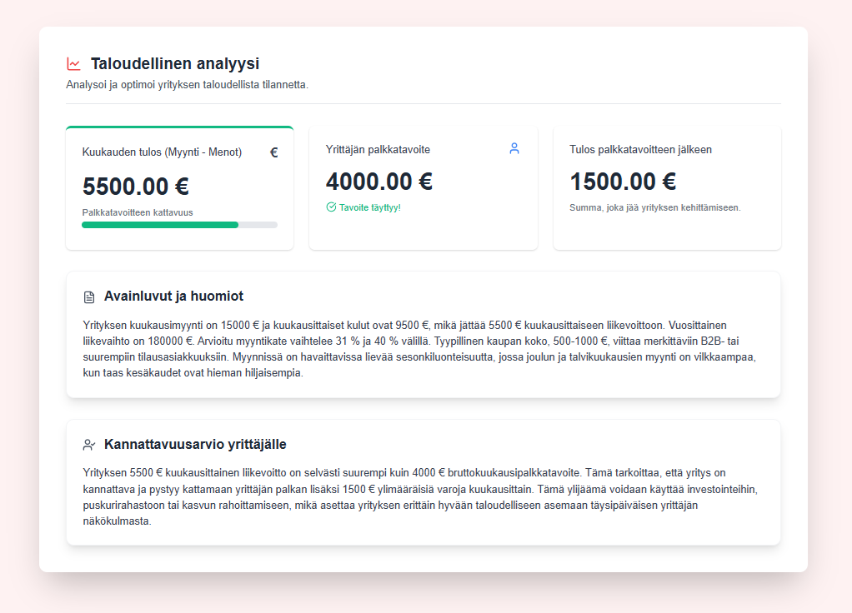Select the euro symbol icon on Kuukauden tulos card

273,152
